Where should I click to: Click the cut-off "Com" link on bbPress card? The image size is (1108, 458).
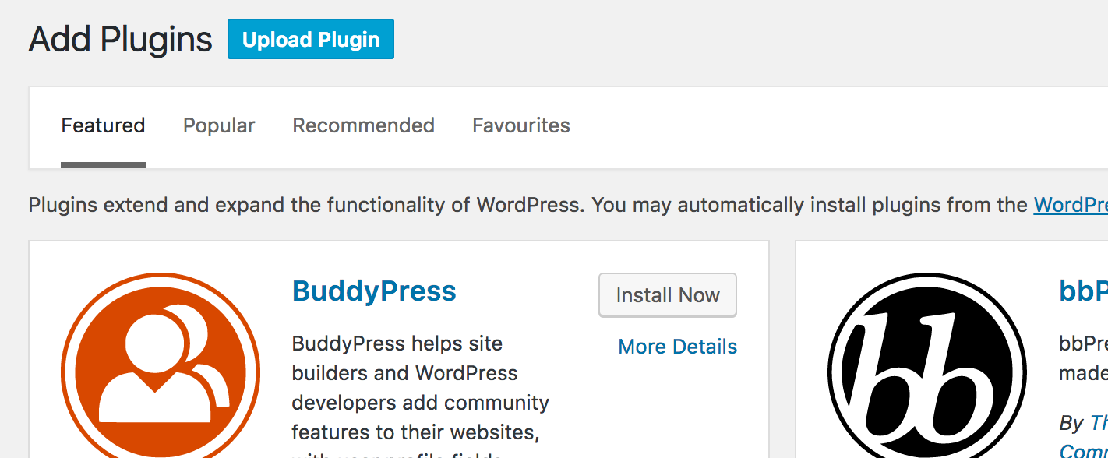1084,450
